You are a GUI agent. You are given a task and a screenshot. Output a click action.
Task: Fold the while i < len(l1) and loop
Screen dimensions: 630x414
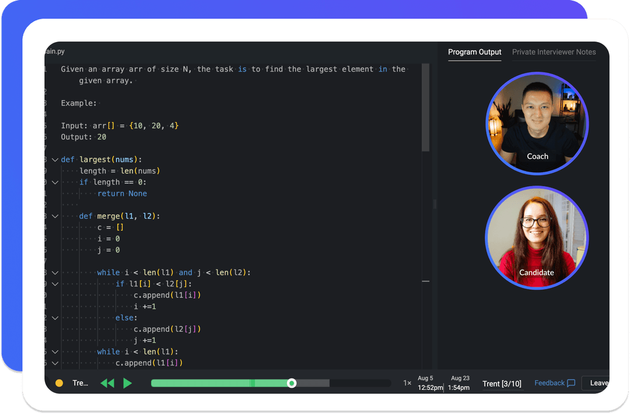(55, 273)
